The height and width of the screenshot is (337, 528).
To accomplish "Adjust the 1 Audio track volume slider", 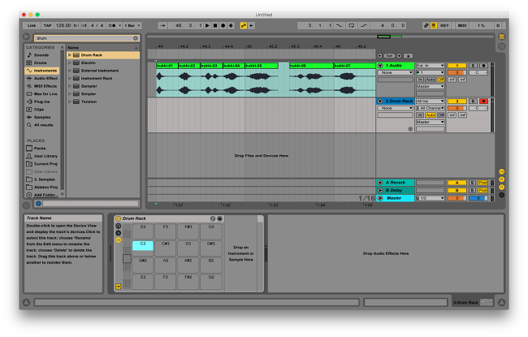I will (457, 73).
